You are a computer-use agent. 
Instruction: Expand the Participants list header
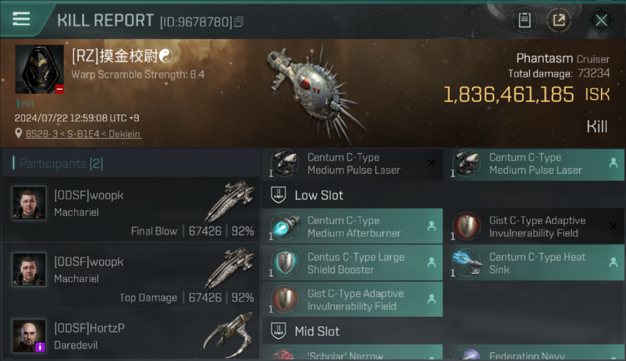pyautogui.click(x=130, y=163)
